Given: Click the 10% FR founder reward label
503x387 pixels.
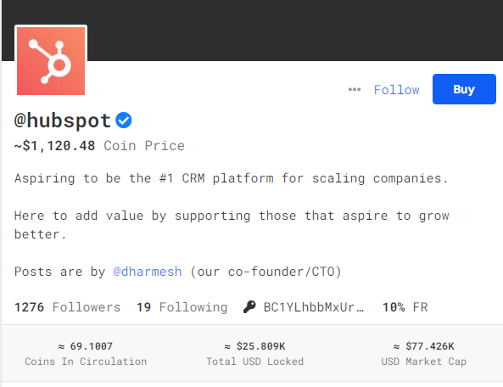Looking at the screenshot, I should (405, 307).
